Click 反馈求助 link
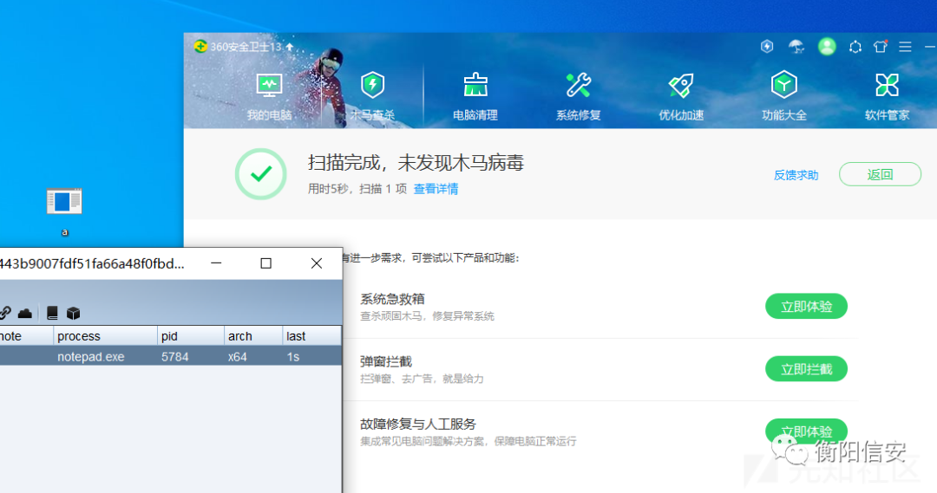The image size is (937, 493). 796,175
